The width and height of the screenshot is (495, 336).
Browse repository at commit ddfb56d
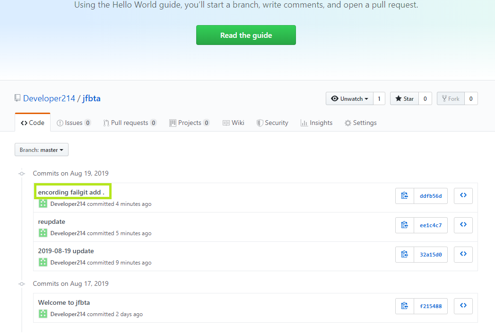463,196
